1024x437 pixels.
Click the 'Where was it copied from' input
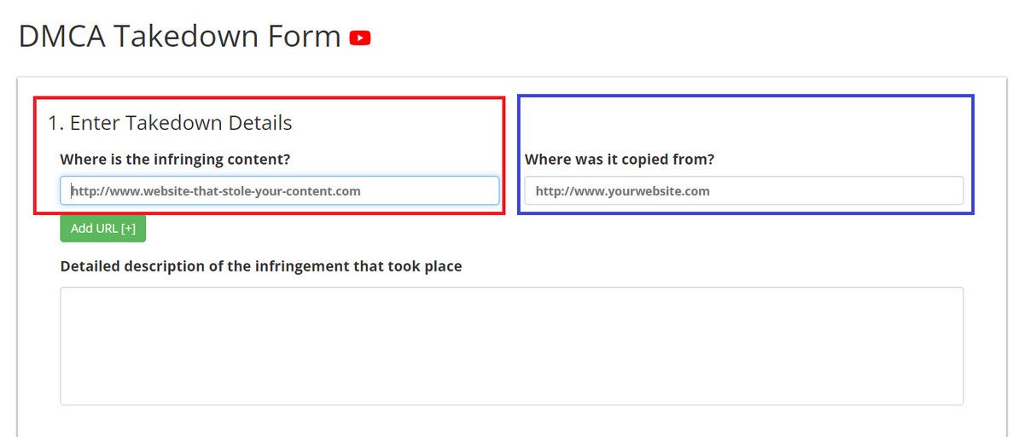pyautogui.click(x=743, y=190)
